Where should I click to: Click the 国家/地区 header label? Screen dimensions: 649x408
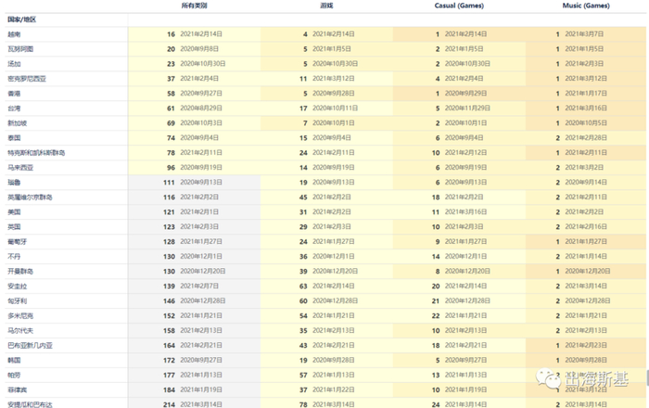point(21,19)
